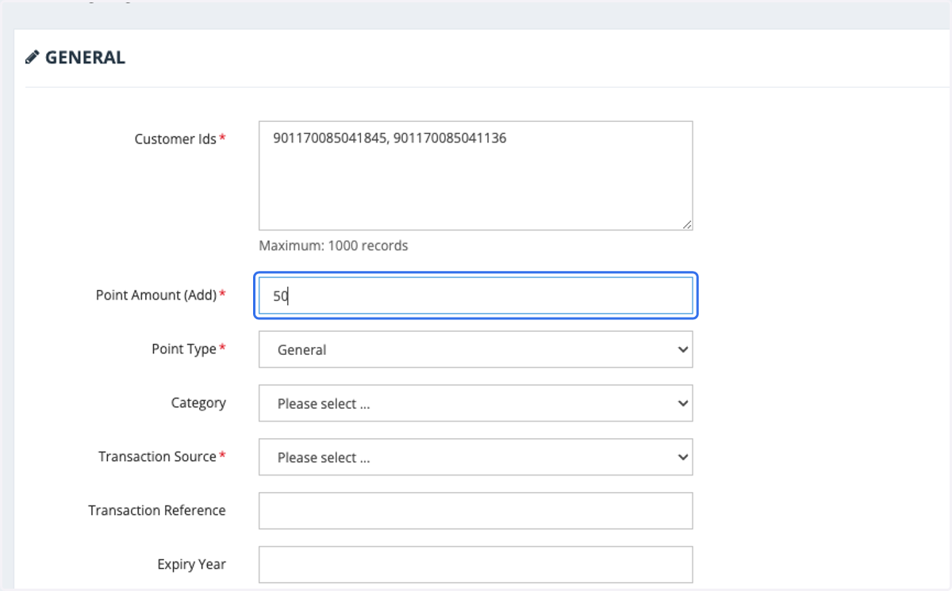This screenshot has height=591, width=952.
Task: Click the 'Maximum: 1000 records' hint text
Action: click(x=333, y=246)
